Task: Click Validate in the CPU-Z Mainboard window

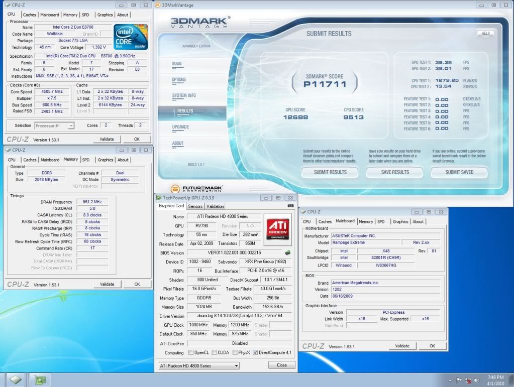Action: pyautogui.click(x=402, y=346)
